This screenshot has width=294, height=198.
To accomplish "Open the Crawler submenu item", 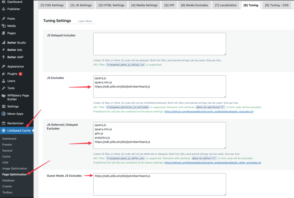I will point(7,186).
